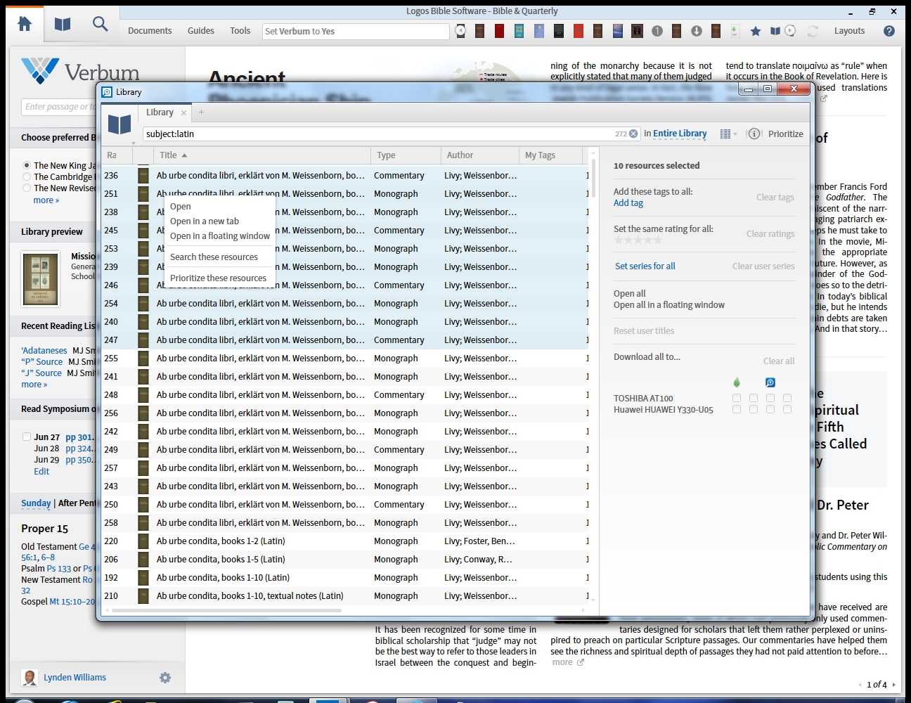The height and width of the screenshot is (703, 911).
Task: Expand the Library panel menu arrow
Action: coord(134,143)
